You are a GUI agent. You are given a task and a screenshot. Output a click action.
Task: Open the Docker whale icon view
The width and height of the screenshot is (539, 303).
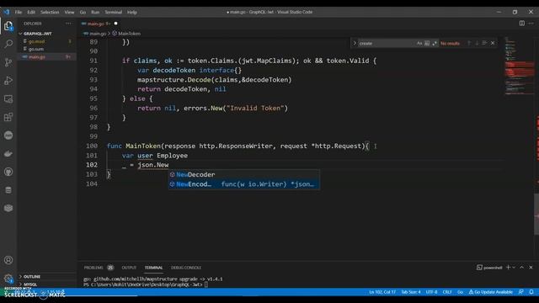pos(8,153)
